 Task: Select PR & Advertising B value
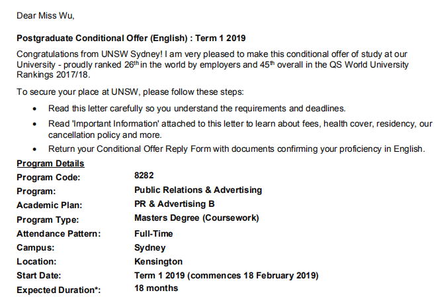175,204
